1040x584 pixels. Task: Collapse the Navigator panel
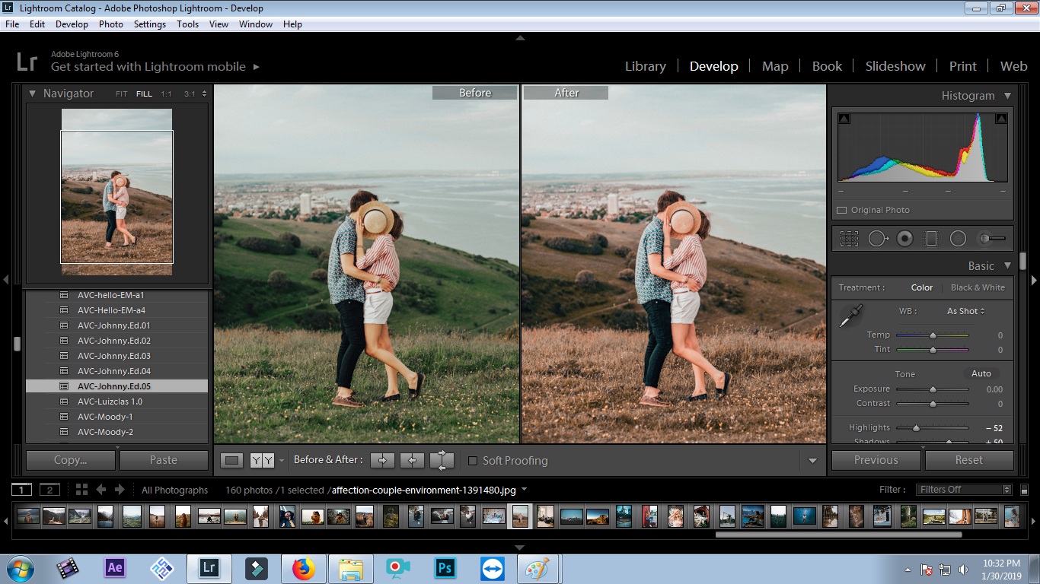(33, 94)
